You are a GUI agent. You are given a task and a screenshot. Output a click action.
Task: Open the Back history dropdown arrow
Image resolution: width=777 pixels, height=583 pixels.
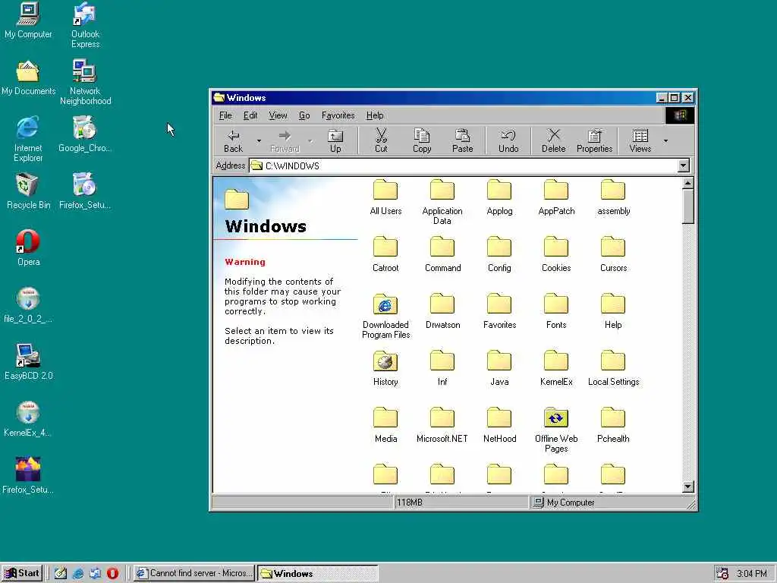click(259, 140)
